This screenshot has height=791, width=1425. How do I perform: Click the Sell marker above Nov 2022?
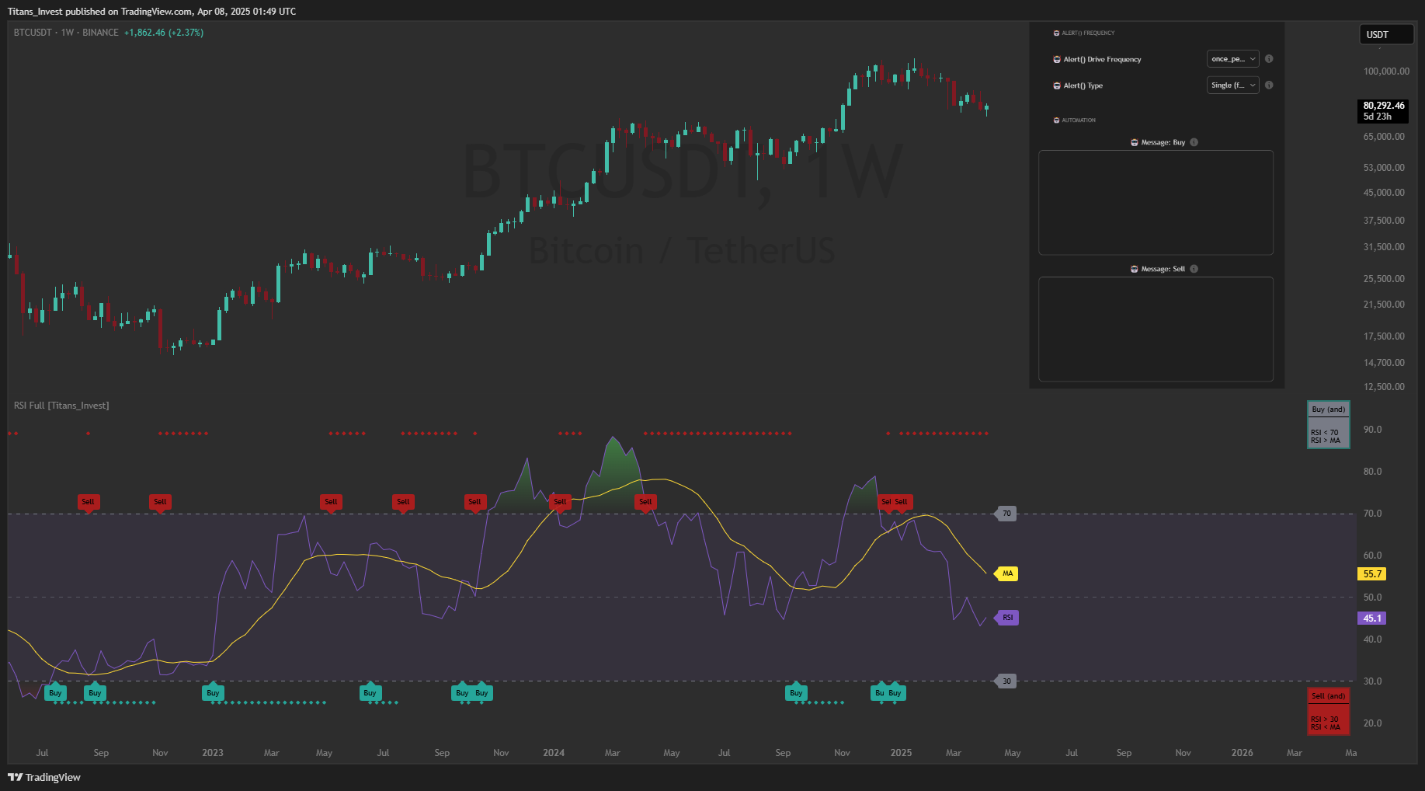click(160, 502)
